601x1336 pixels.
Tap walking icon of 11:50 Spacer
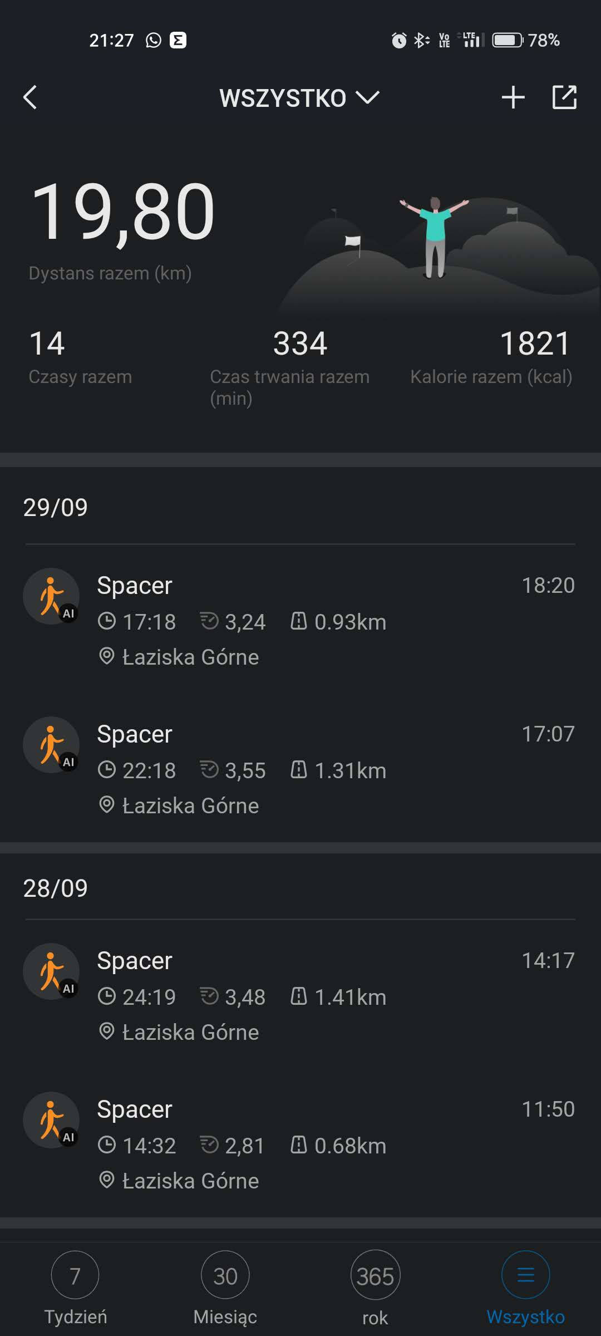tap(51, 1120)
